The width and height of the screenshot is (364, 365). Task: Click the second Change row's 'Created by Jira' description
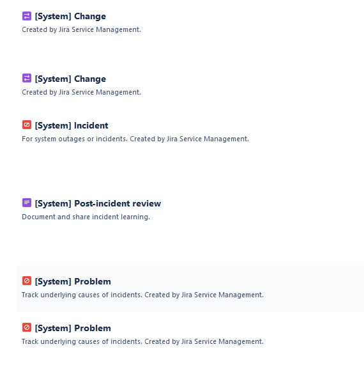coord(81,93)
